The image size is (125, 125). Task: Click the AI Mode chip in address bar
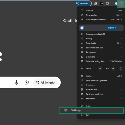(x=82, y=3)
